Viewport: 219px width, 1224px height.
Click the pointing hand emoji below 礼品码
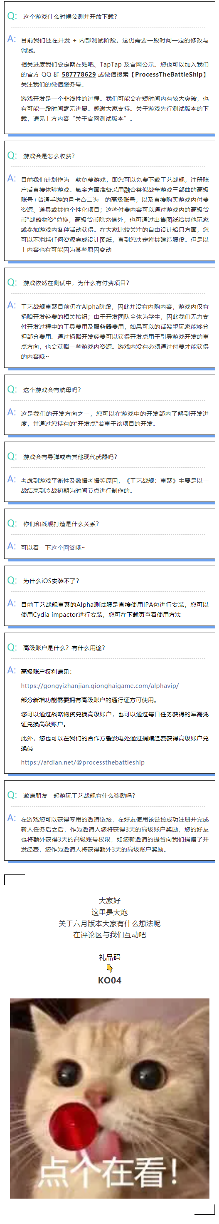click(x=110, y=969)
